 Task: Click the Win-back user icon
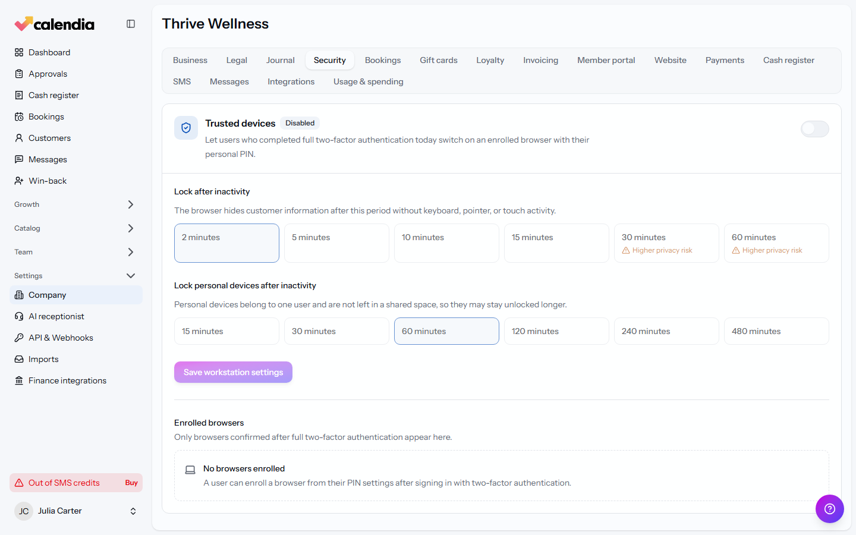[19, 181]
